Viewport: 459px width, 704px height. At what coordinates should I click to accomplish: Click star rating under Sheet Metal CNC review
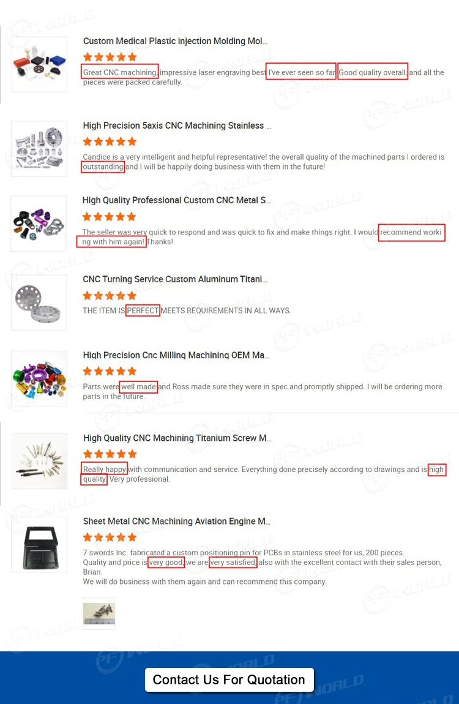110,537
